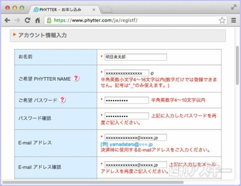
Task: Select the PHYTTER お申し込み tab
Action: (x=64, y=10)
